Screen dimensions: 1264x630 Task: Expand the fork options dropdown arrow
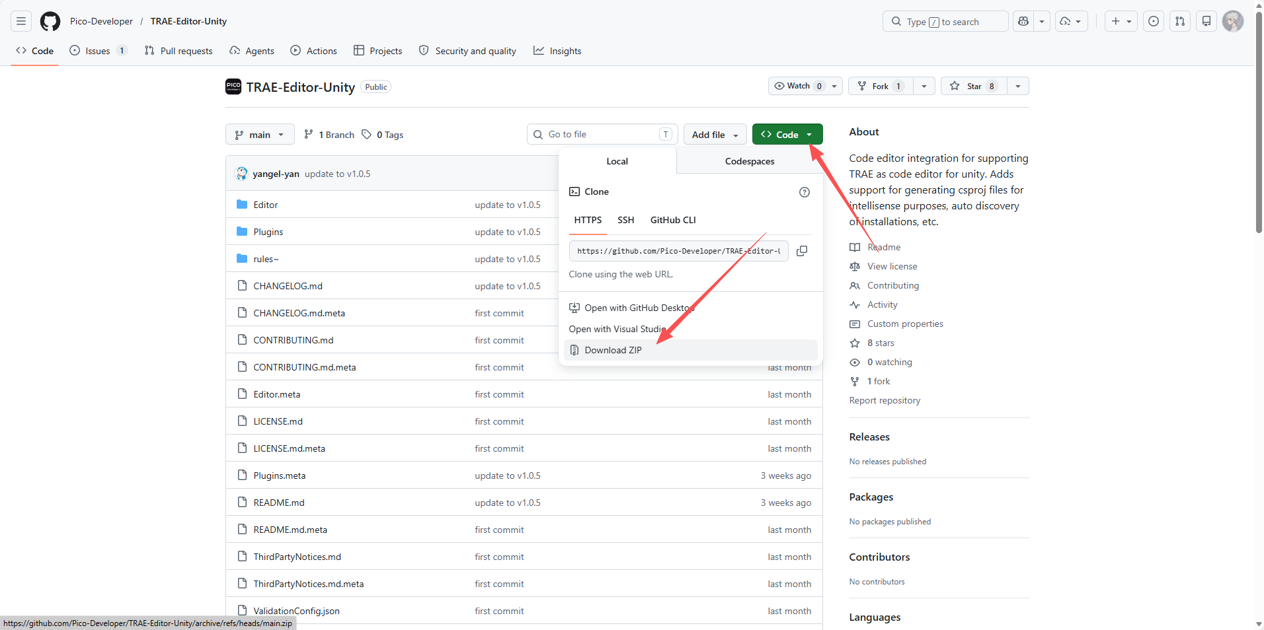(x=924, y=86)
